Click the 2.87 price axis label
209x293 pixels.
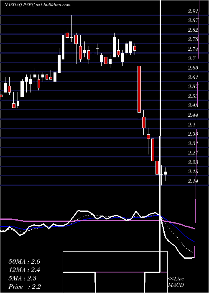193,21
